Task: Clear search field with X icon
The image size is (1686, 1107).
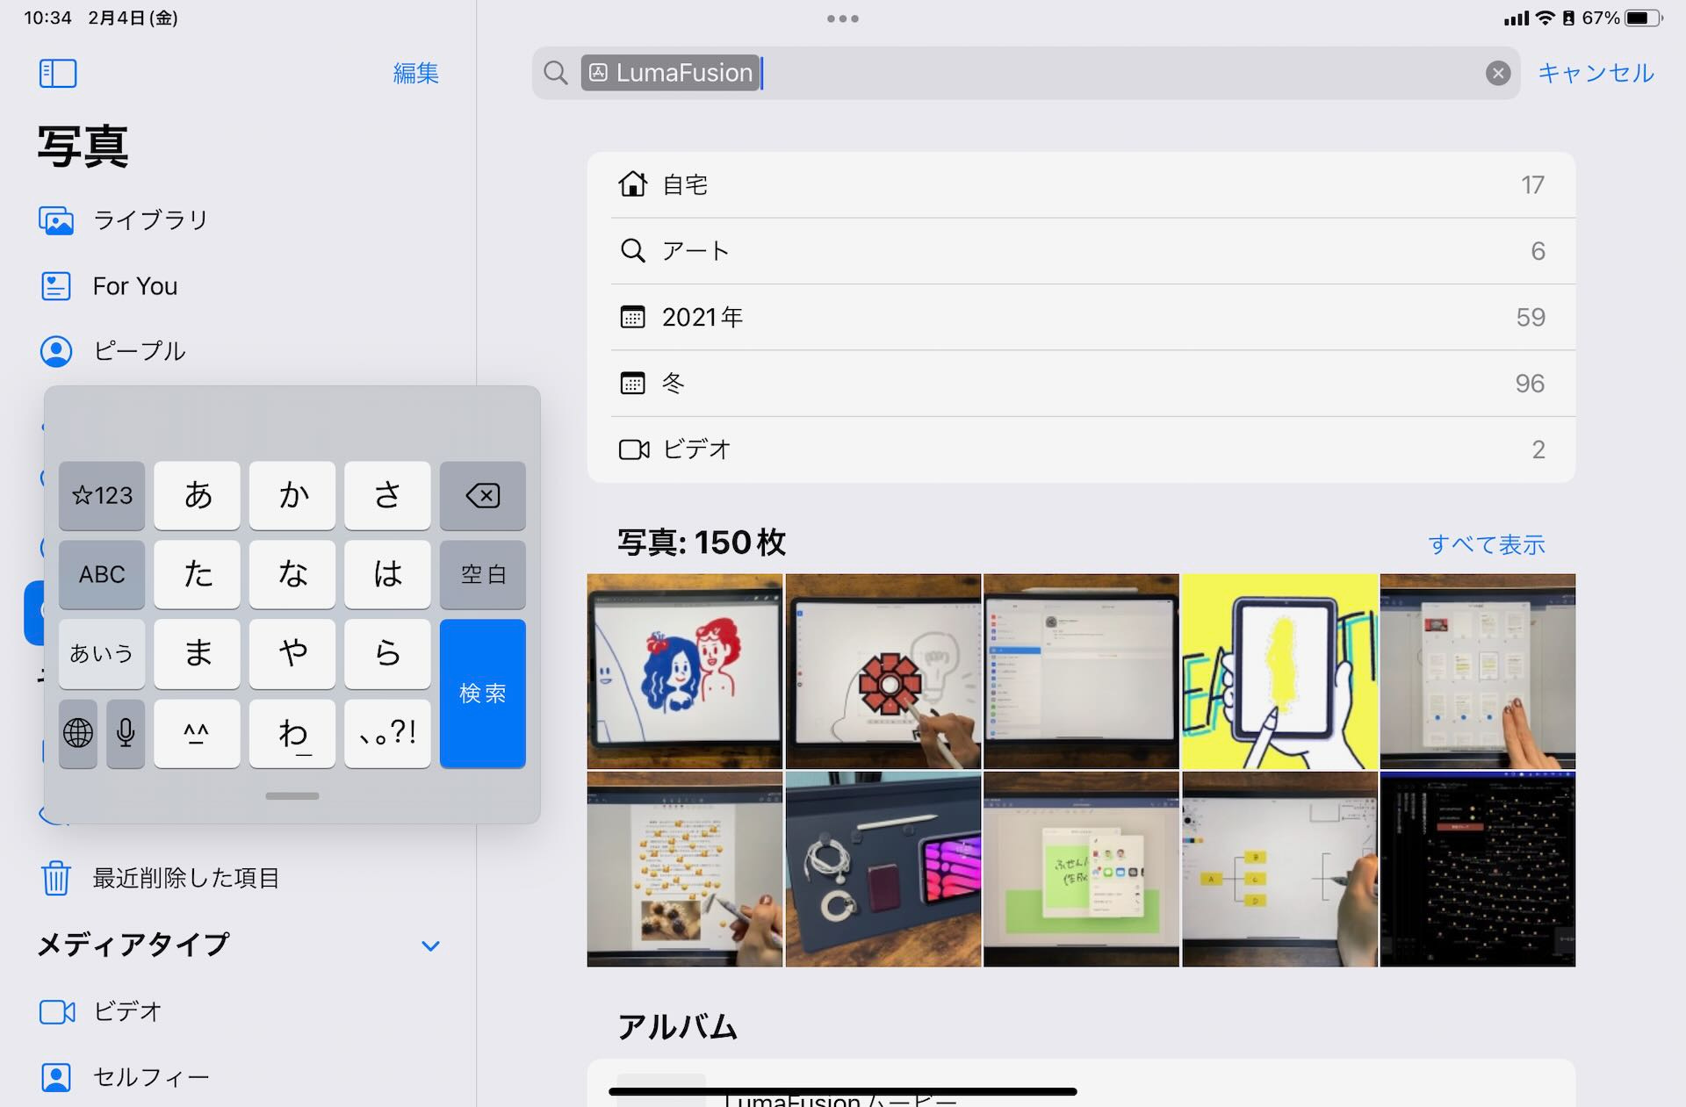Action: click(1497, 73)
